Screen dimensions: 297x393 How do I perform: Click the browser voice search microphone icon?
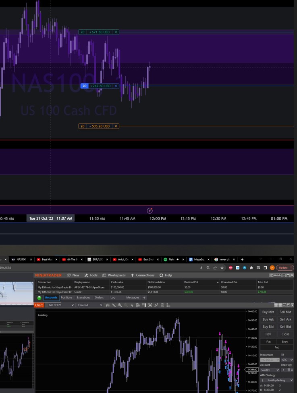coord(201,267)
